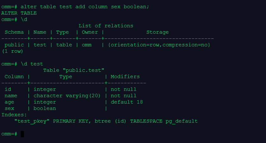This screenshot has height=143, width=266.
Task: Click the "Schema" column header
Action: point(14,32)
